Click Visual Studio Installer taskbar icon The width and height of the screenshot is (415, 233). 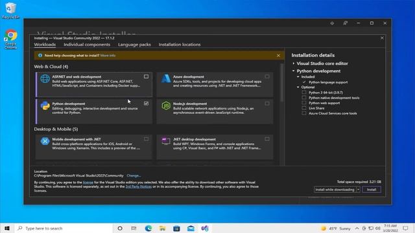pyautogui.click(x=205, y=228)
